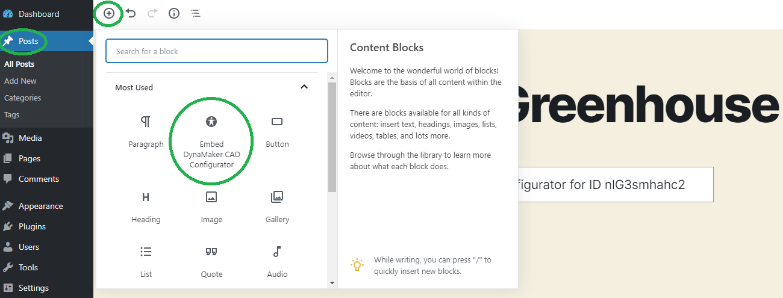Open Users in admin sidebar
The image size is (783, 298).
coord(46,247)
